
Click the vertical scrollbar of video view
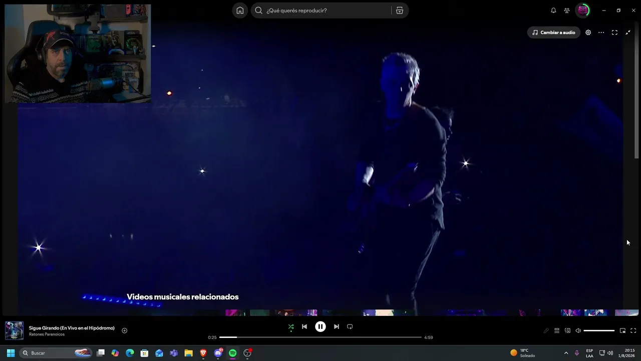click(x=637, y=90)
